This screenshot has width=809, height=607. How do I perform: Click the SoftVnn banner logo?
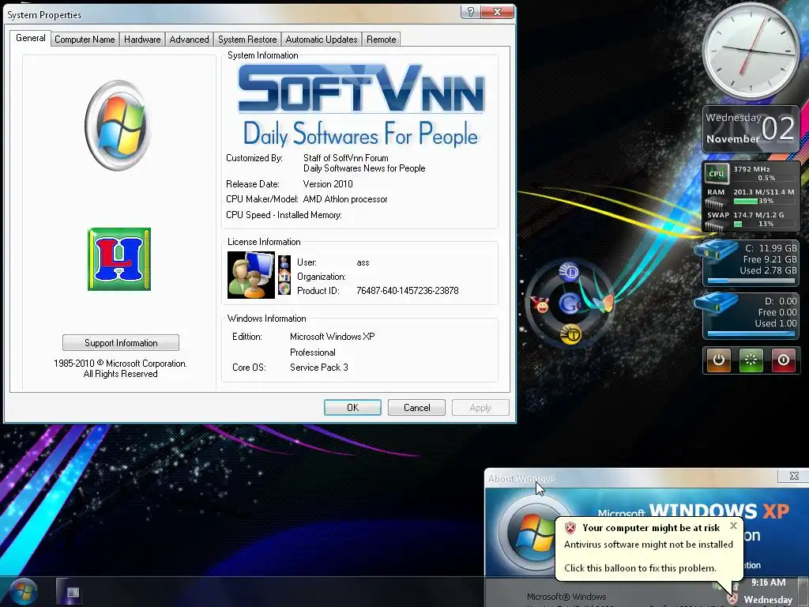[360, 105]
